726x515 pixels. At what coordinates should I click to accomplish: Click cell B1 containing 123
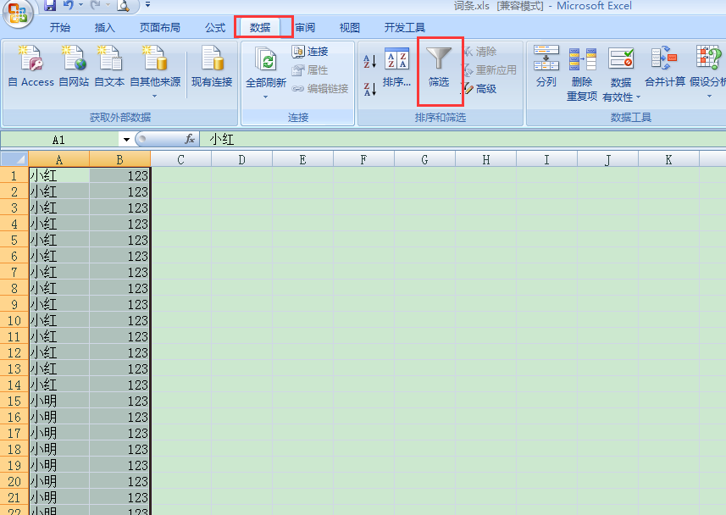click(x=120, y=175)
